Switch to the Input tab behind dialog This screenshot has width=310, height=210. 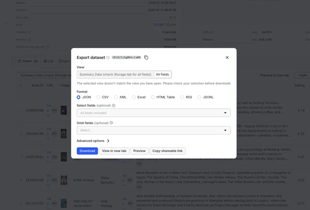pos(64,61)
